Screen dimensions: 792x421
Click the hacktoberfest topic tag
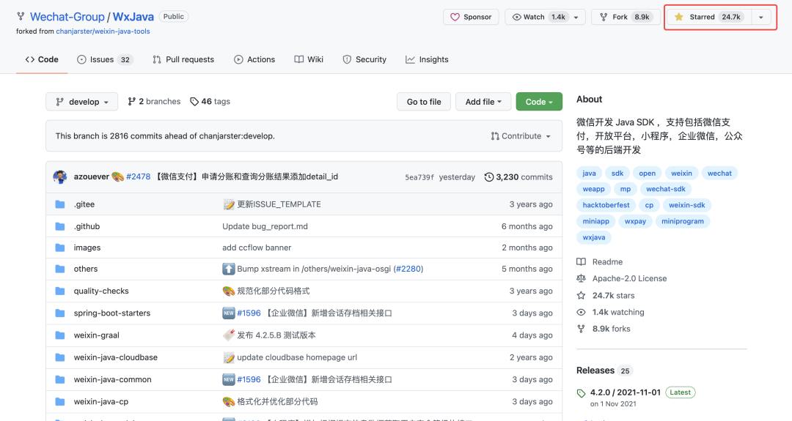[x=606, y=205]
